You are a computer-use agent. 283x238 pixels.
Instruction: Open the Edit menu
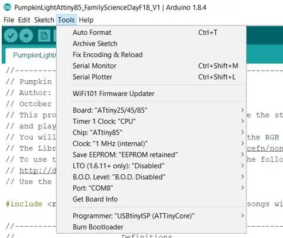pyautogui.click(x=24, y=20)
